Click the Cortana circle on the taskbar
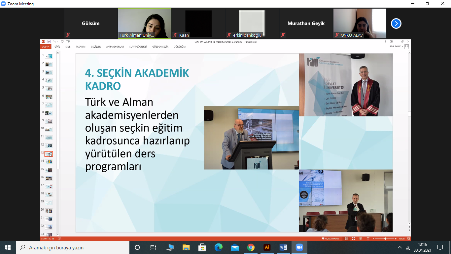451x254 pixels. (137, 247)
